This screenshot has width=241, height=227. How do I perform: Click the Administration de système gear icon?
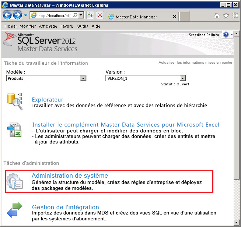click(15, 181)
